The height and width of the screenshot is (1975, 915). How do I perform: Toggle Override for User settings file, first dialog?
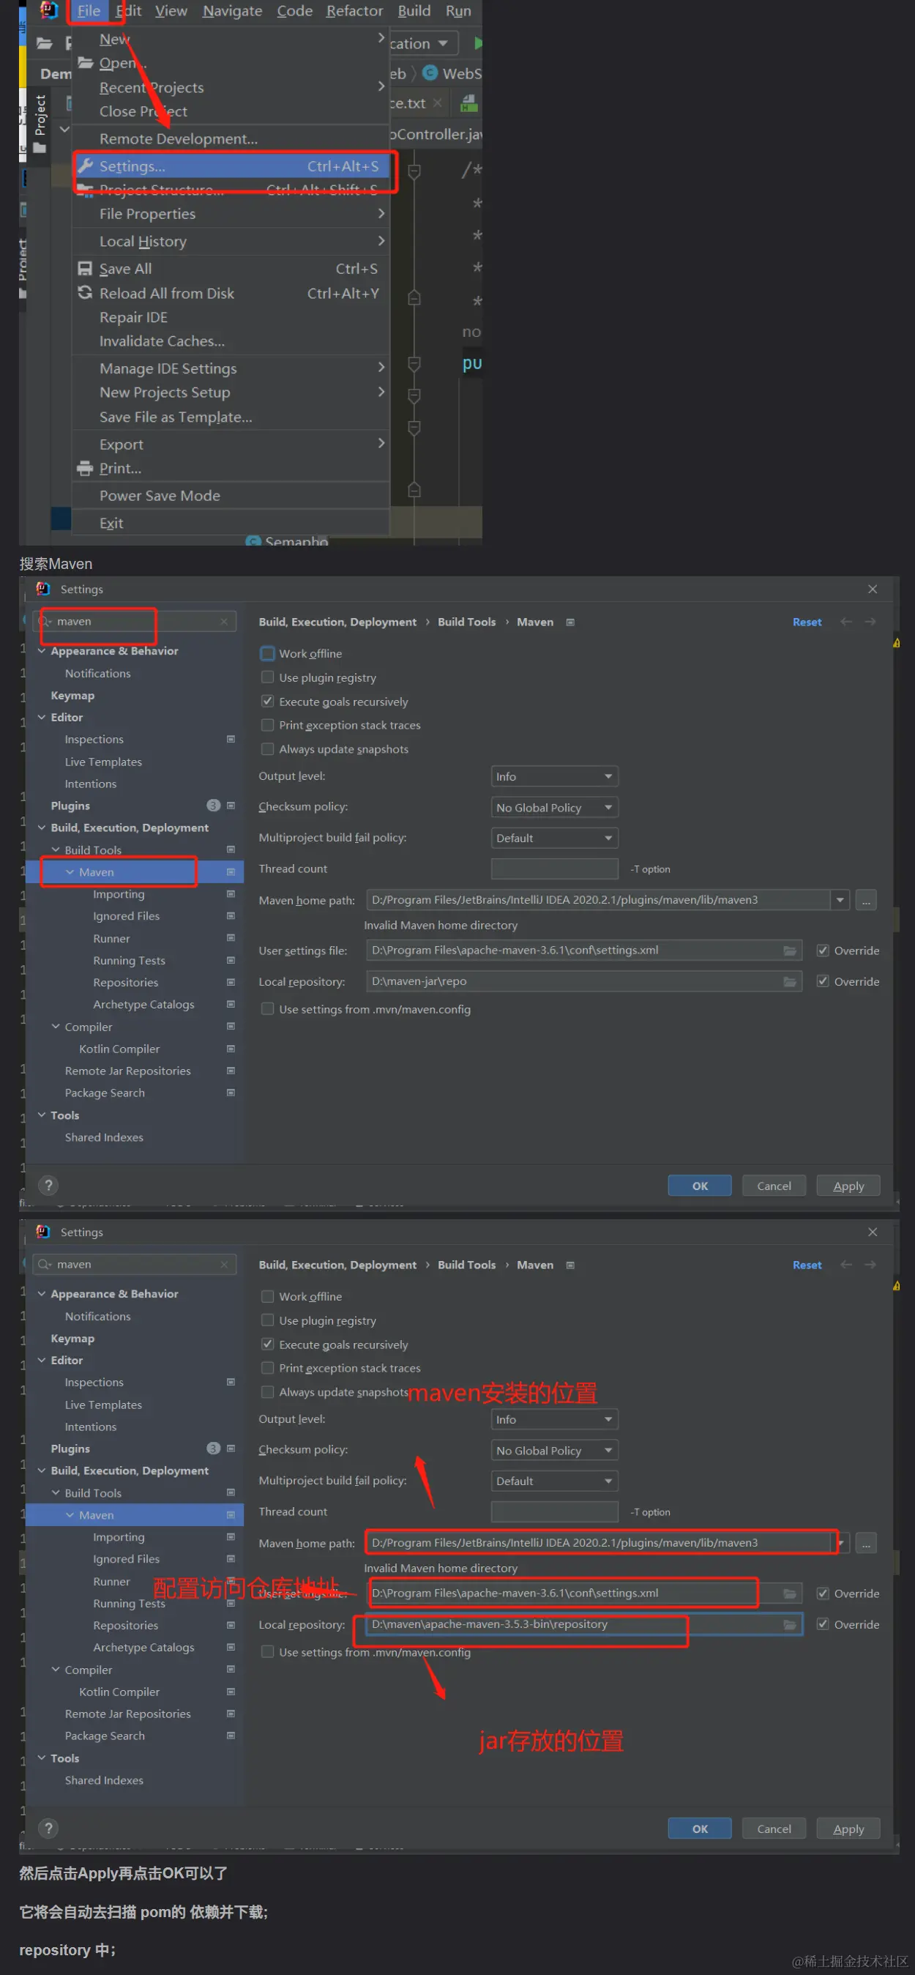point(823,951)
